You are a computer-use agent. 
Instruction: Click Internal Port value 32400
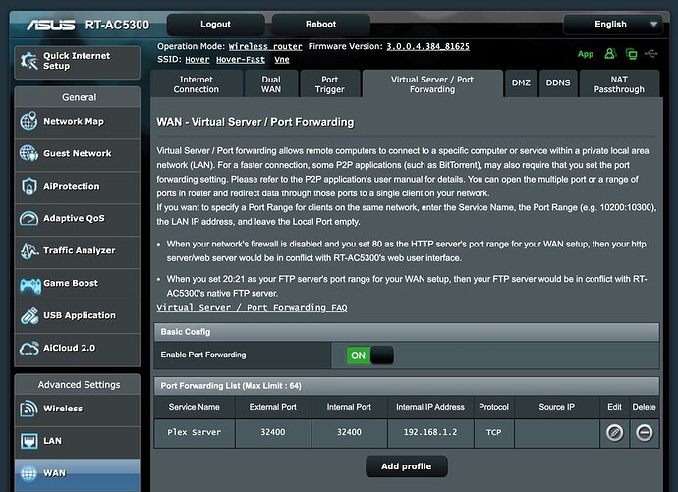349,432
